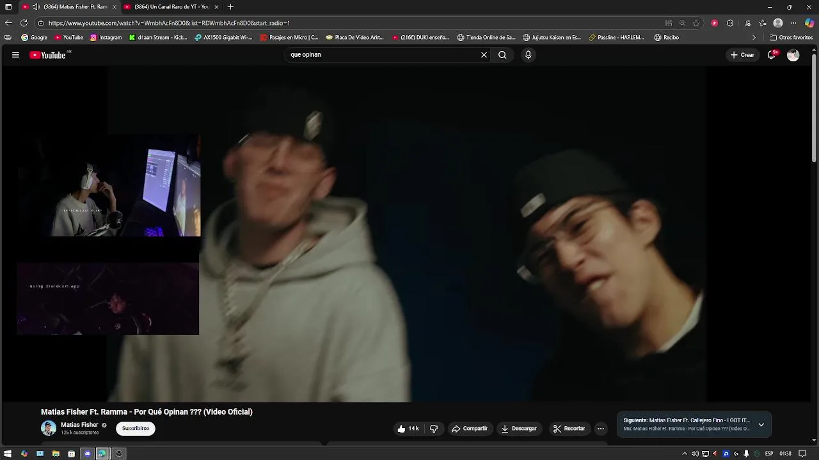Screen dimensions: 819x460
Task: Show hidden system tray icons chevron
Action: pos(685,454)
